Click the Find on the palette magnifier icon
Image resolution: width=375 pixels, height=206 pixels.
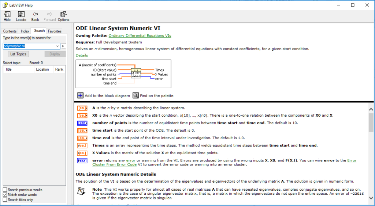[135, 96]
